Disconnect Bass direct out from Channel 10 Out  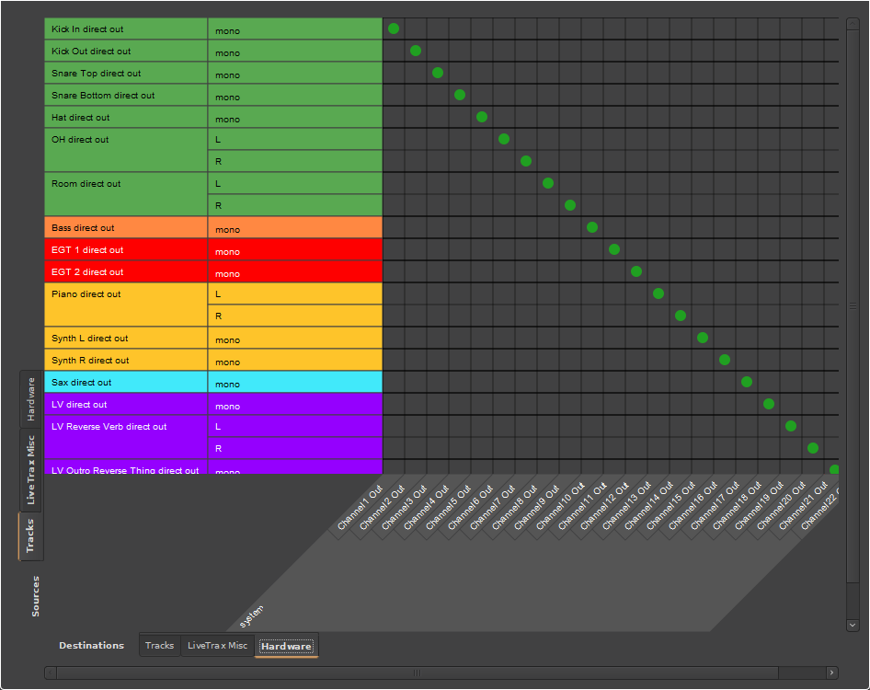[592, 227]
